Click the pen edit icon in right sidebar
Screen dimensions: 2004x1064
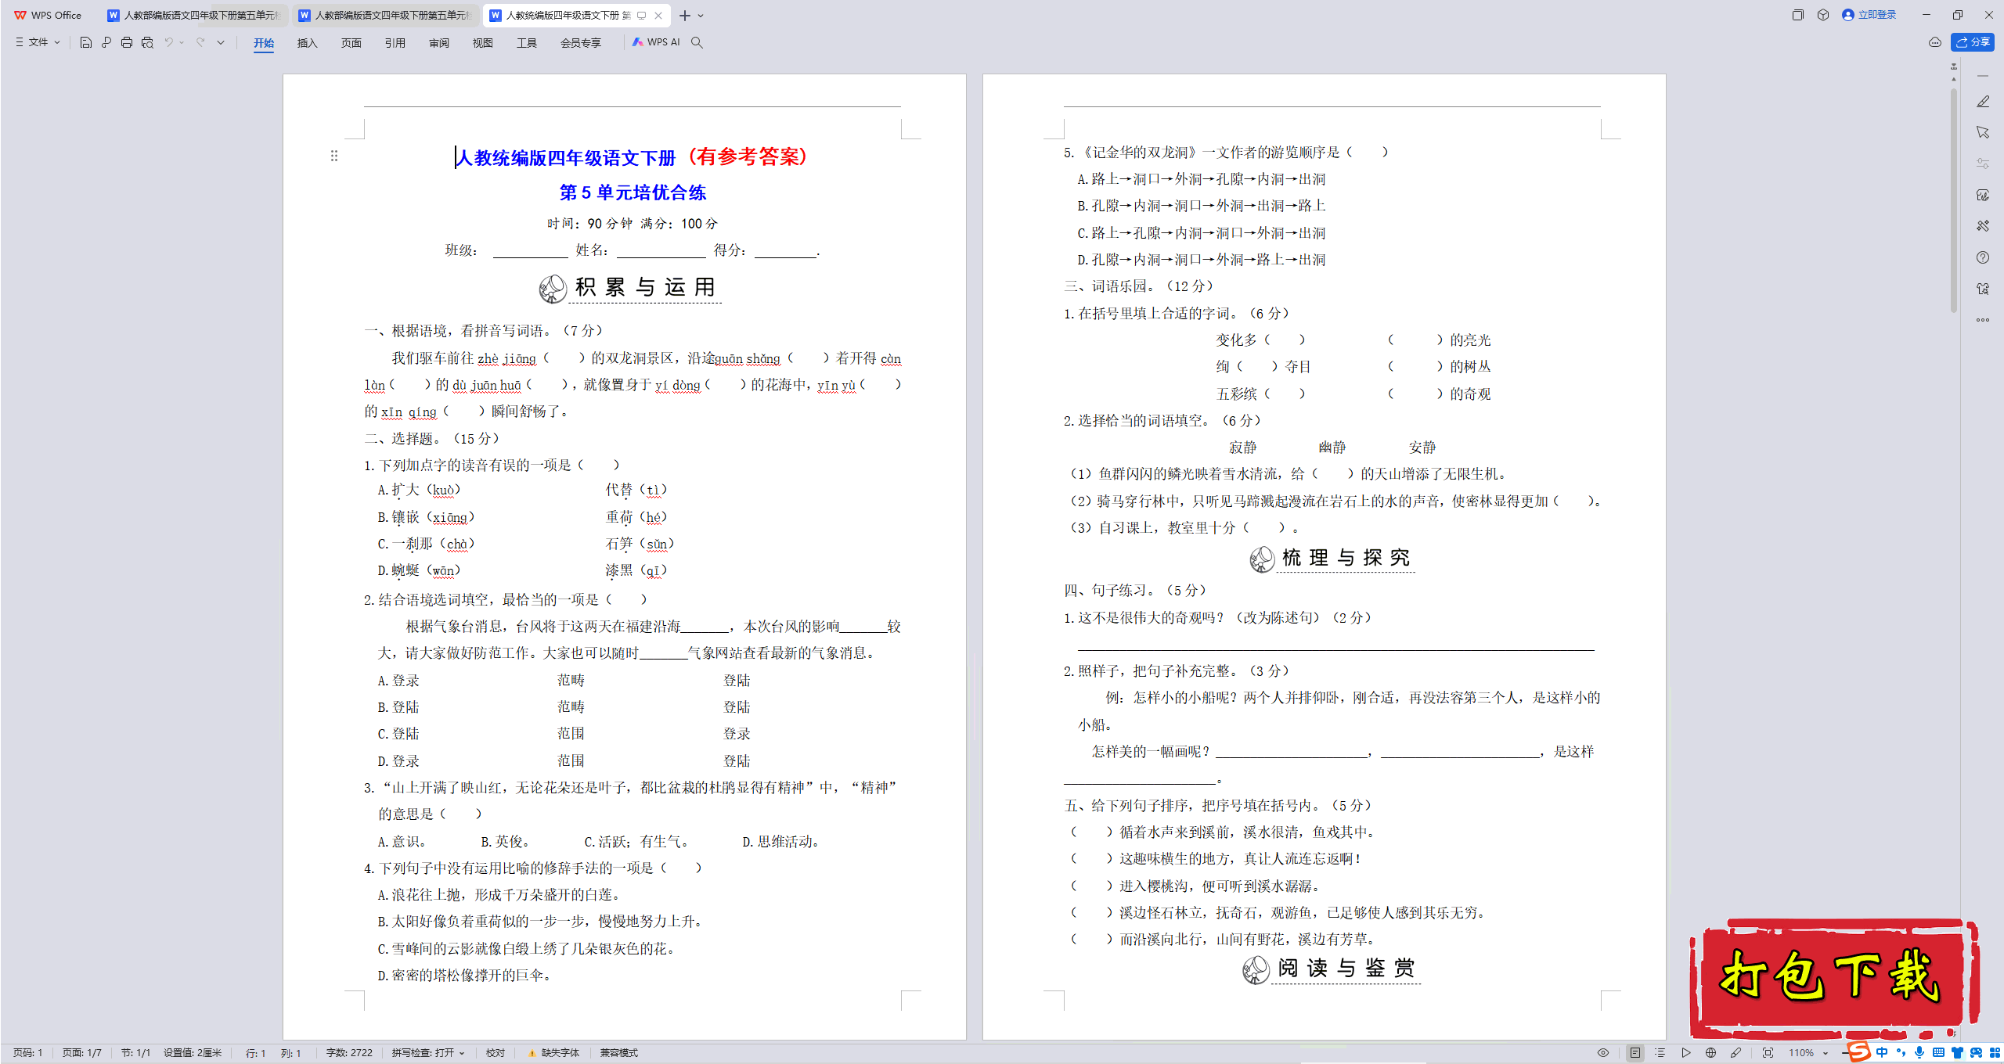1982,102
